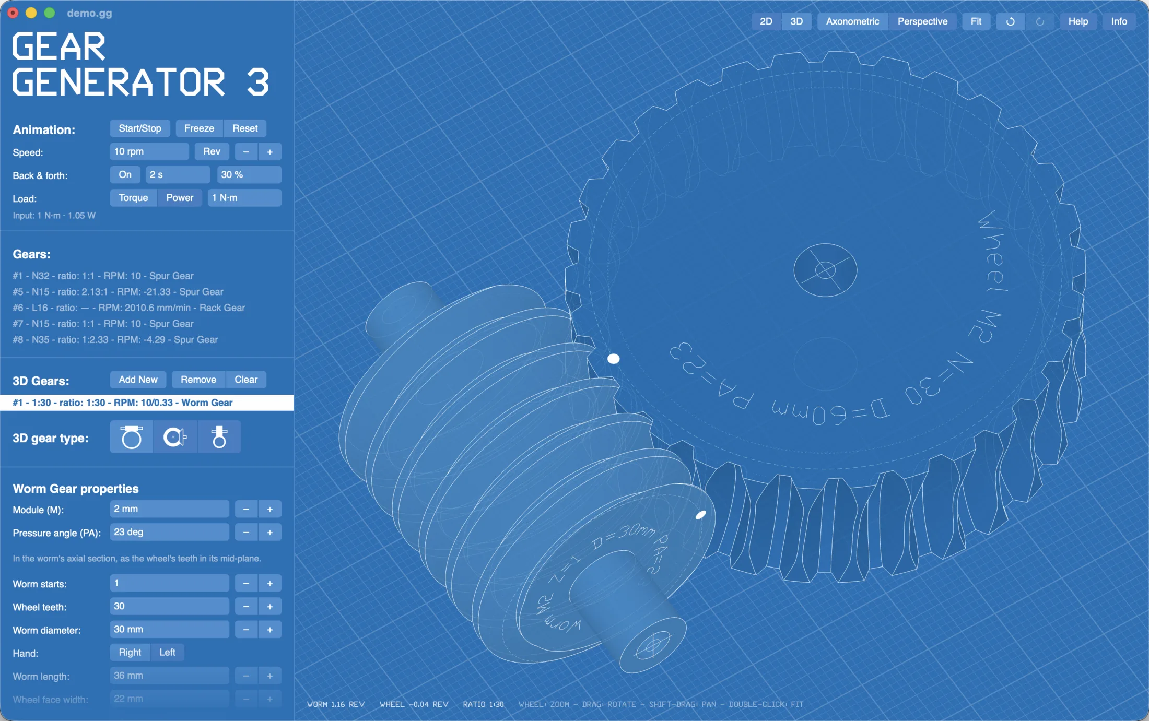The image size is (1149, 721).
Task: Click the Module 2 mm field
Action: pos(169,509)
